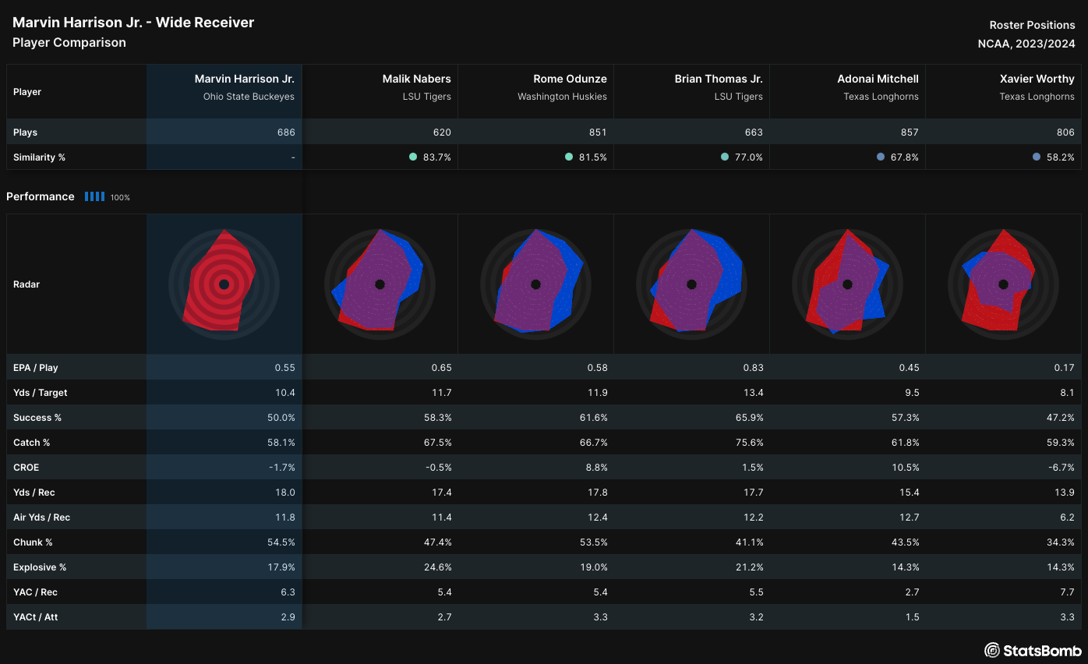1088x664 pixels.
Task: Open Malik Nabers radar chart
Action: [380, 284]
